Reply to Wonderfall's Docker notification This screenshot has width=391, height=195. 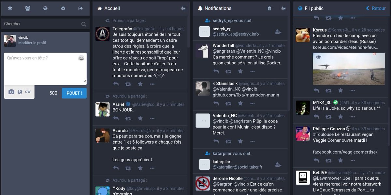point(216,71)
